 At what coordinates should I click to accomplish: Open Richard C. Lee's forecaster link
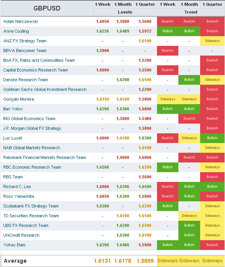tap(17, 187)
